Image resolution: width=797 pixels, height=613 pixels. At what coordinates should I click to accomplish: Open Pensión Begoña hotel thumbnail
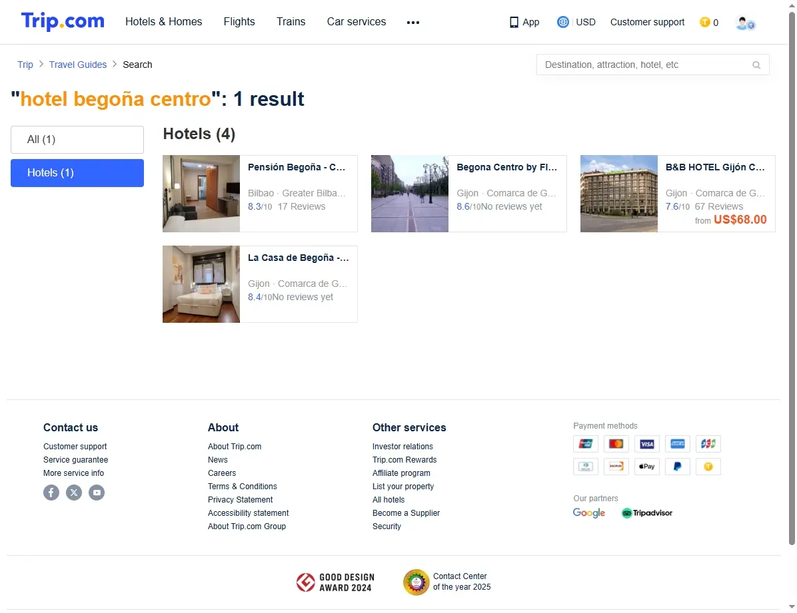(x=201, y=194)
